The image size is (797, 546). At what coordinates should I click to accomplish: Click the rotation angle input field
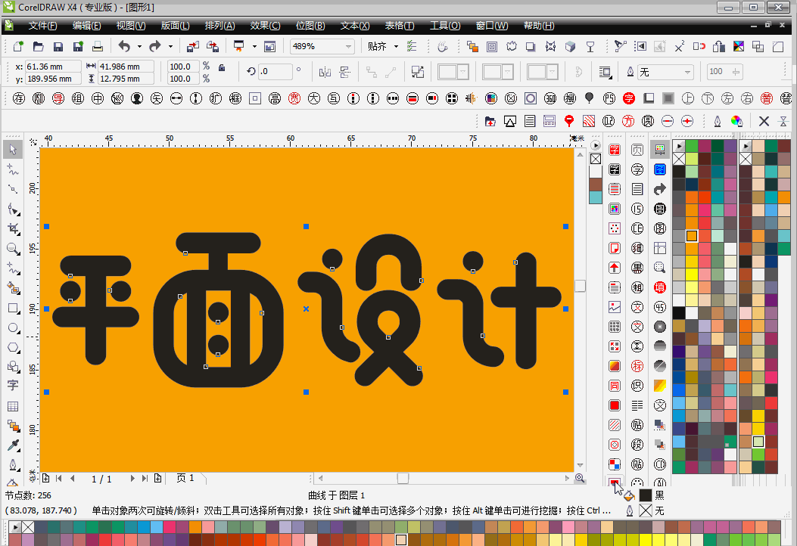275,73
